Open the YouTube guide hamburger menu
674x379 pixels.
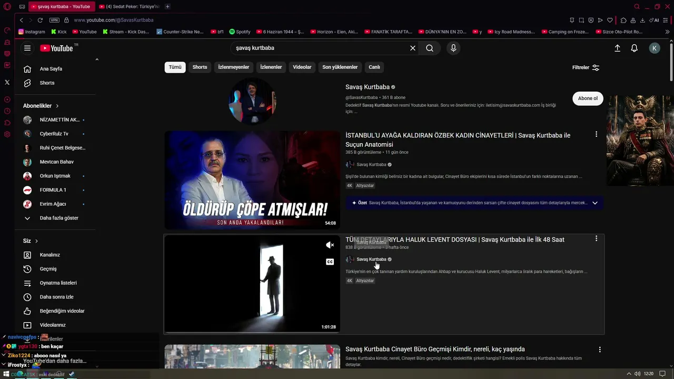click(27, 48)
